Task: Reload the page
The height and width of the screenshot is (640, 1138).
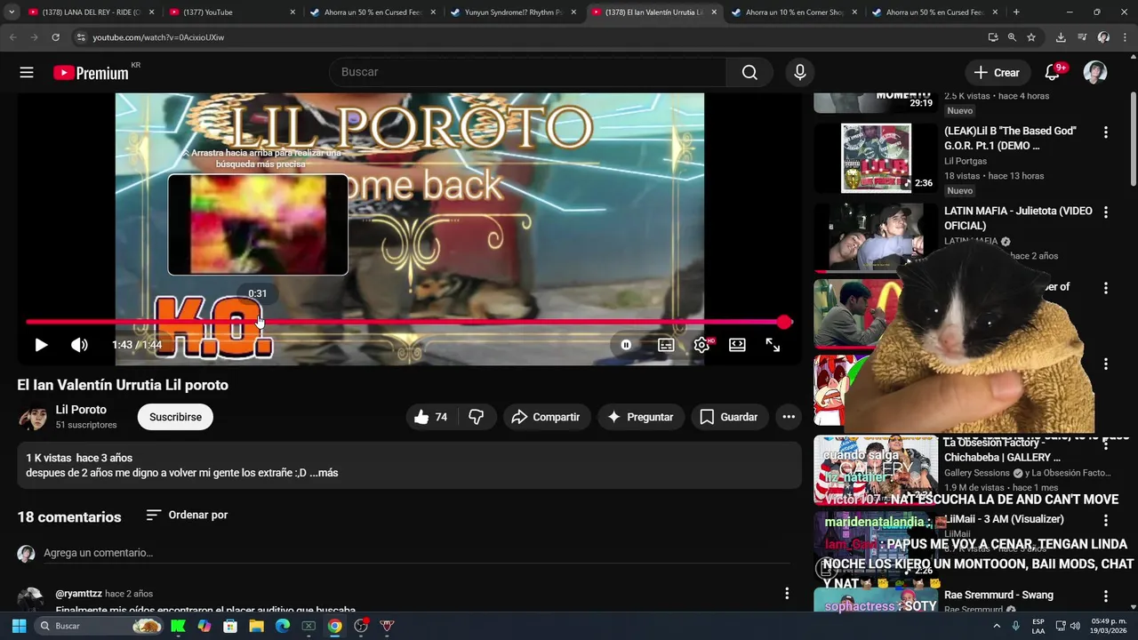Action: 55,37
